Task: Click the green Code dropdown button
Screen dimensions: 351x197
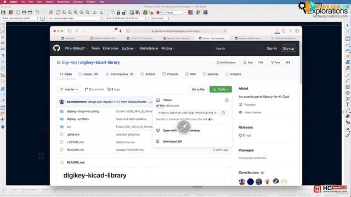Action: coord(220,89)
